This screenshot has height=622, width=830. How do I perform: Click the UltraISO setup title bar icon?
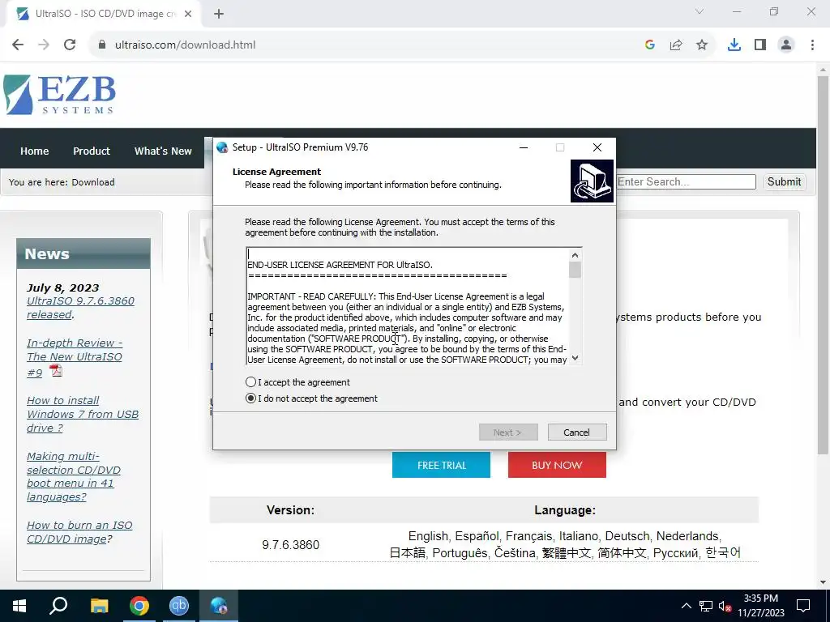coord(222,147)
